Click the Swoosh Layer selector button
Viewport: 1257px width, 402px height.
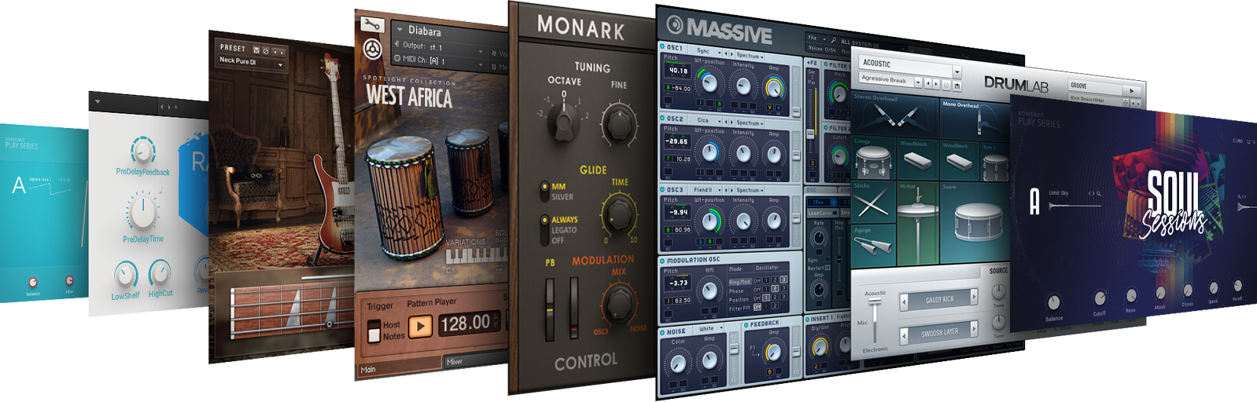[938, 333]
